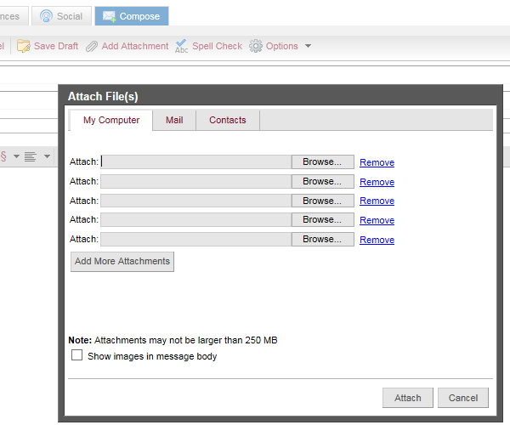Click the Compose envelope icon
This screenshot has height=425, width=510.
110,16
